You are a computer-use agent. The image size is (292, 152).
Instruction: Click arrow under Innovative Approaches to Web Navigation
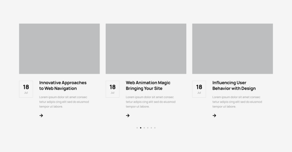coord(41,116)
